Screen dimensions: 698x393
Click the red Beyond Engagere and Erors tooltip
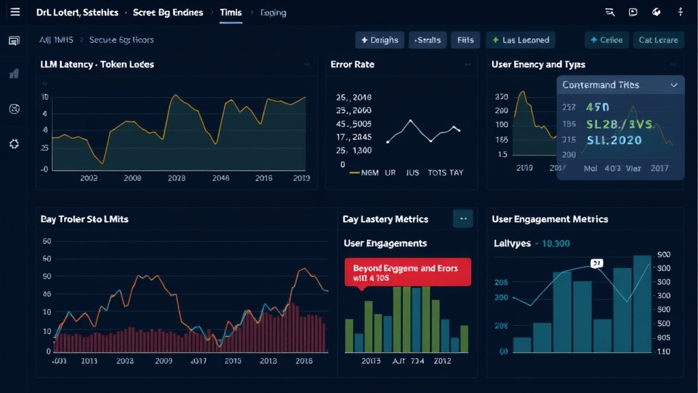(408, 272)
